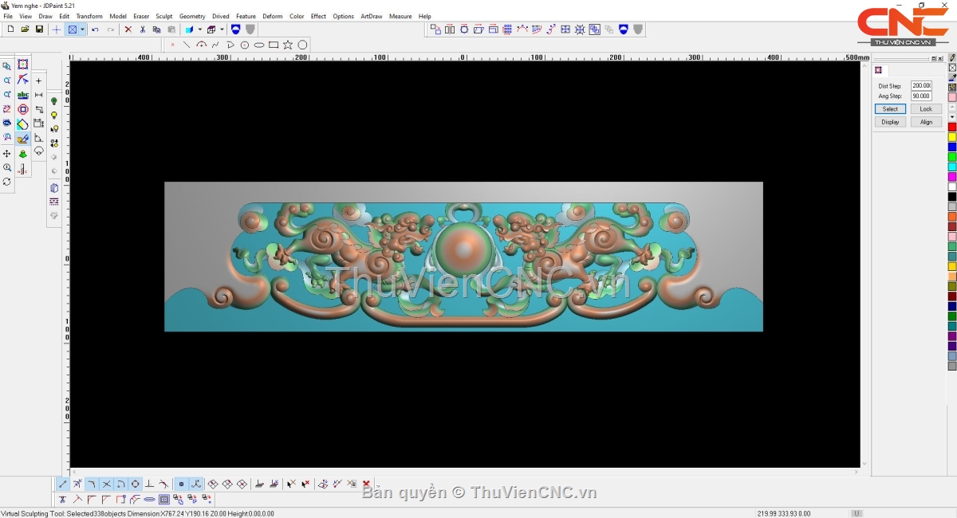
Task: Open the Sculpt menu
Action: pyautogui.click(x=163, y=16)
